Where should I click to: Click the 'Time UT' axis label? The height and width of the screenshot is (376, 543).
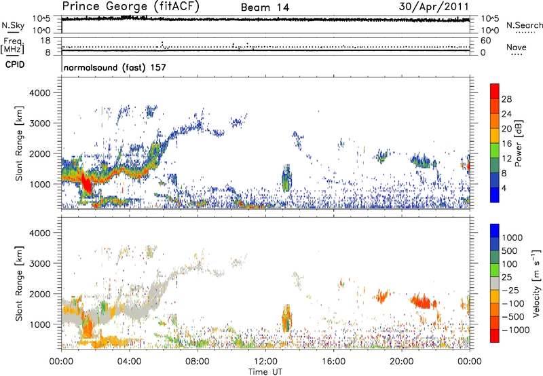coord(265,371)
